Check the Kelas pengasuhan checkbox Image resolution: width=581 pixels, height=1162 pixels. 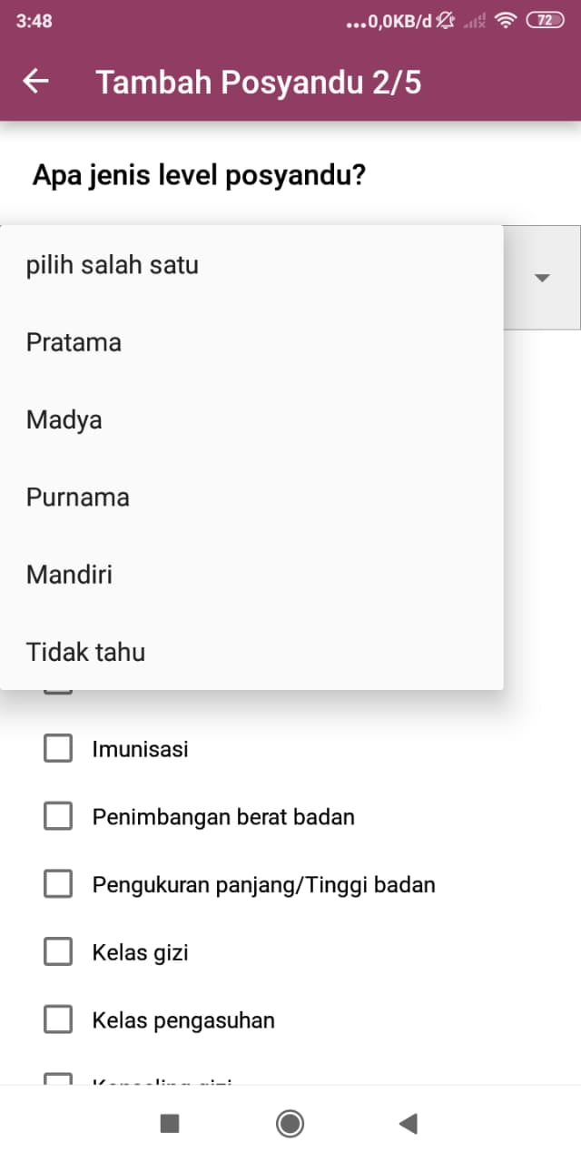[x=58, y=1019]
